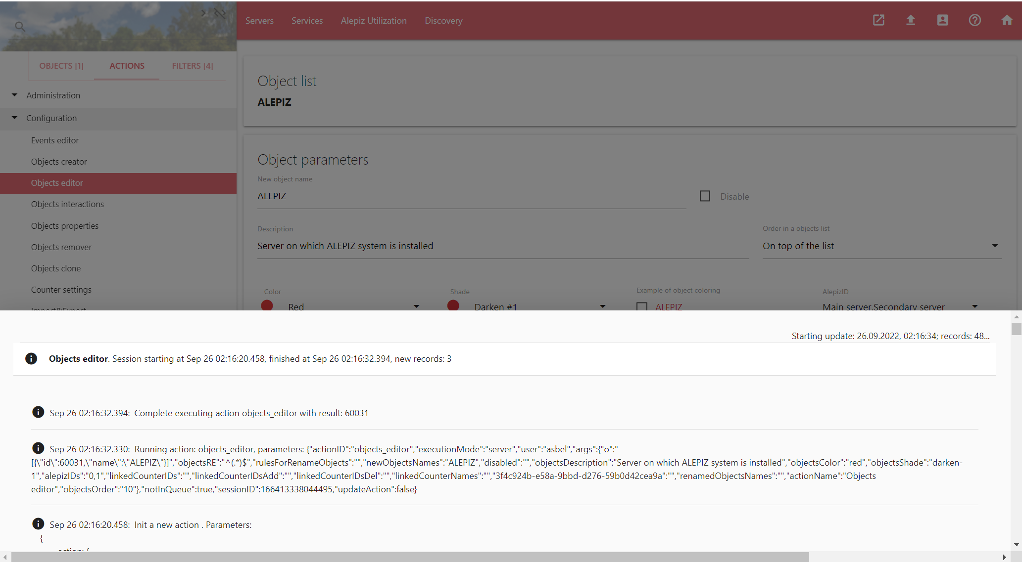Collapse the Administration tree section

14,95
